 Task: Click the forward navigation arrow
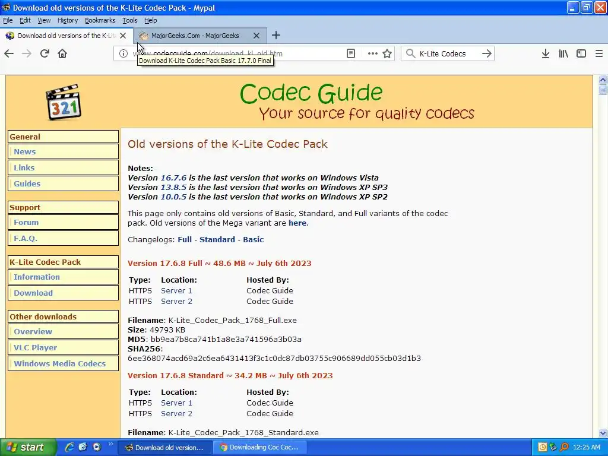(27, 53)
